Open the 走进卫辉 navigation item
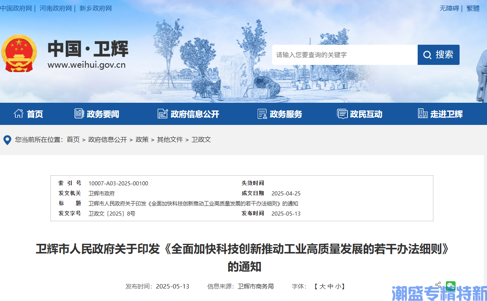Screen dimensions: 487x301 [446, 114]
